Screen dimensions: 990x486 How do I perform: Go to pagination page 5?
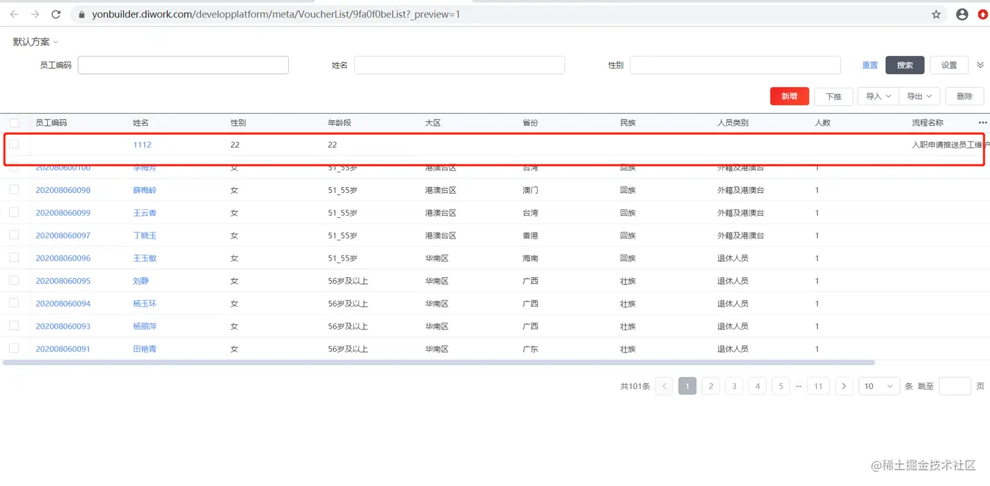click(x=780, y=386)
